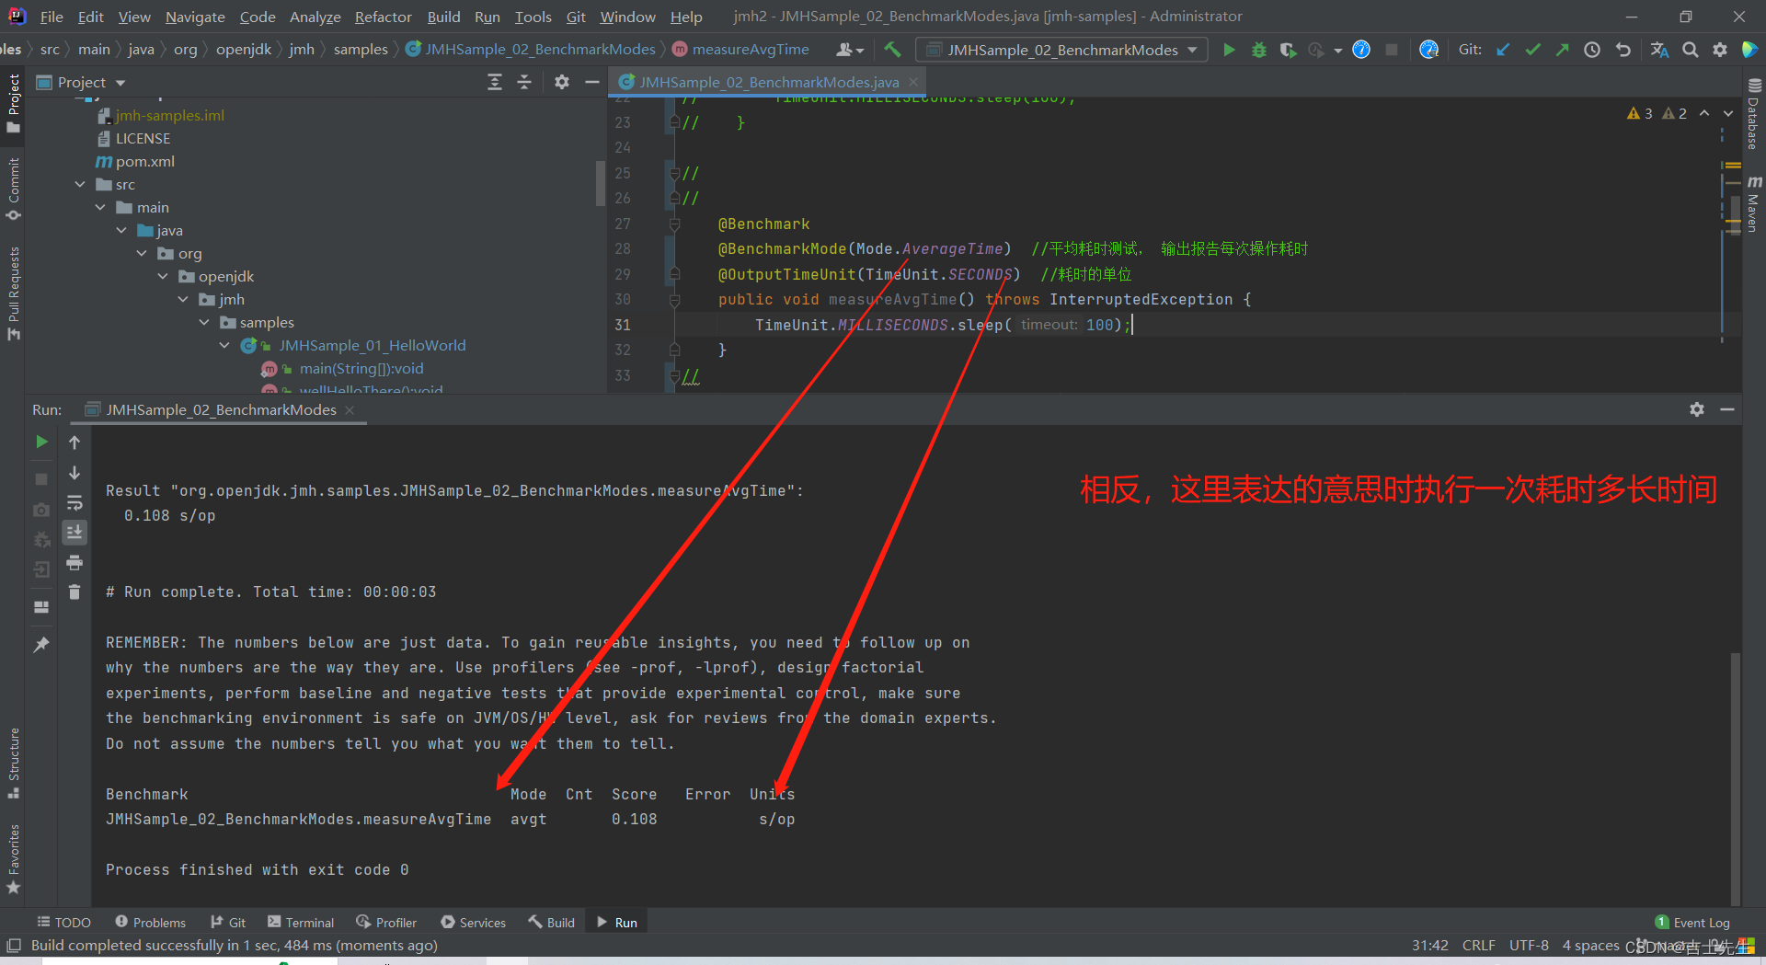
Task: Click CRLF line separator in status bar
Action: (1478, 945)
